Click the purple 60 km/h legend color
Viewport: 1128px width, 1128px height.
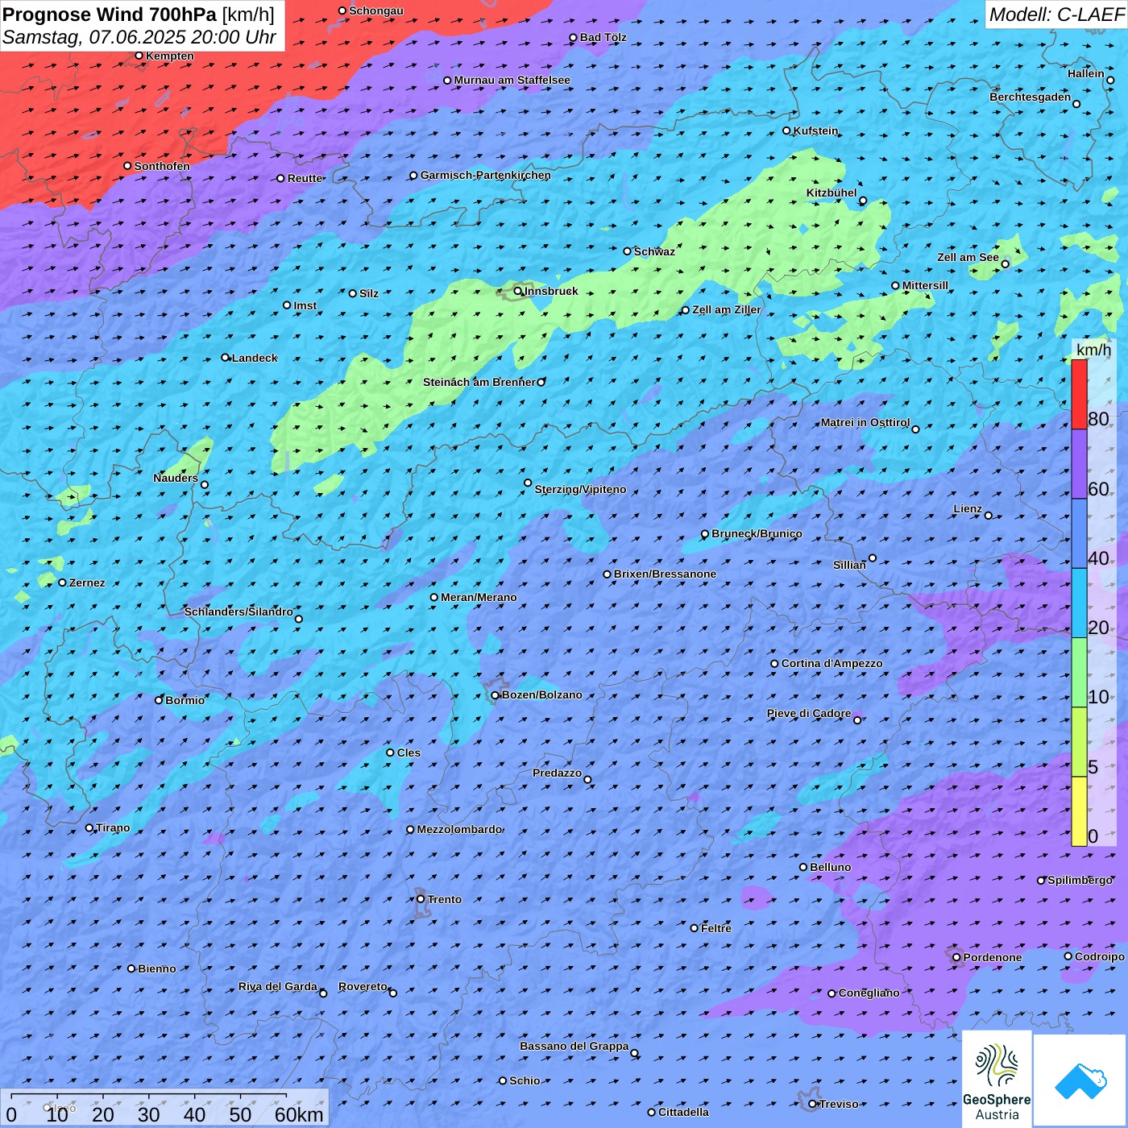(1079, 464)
